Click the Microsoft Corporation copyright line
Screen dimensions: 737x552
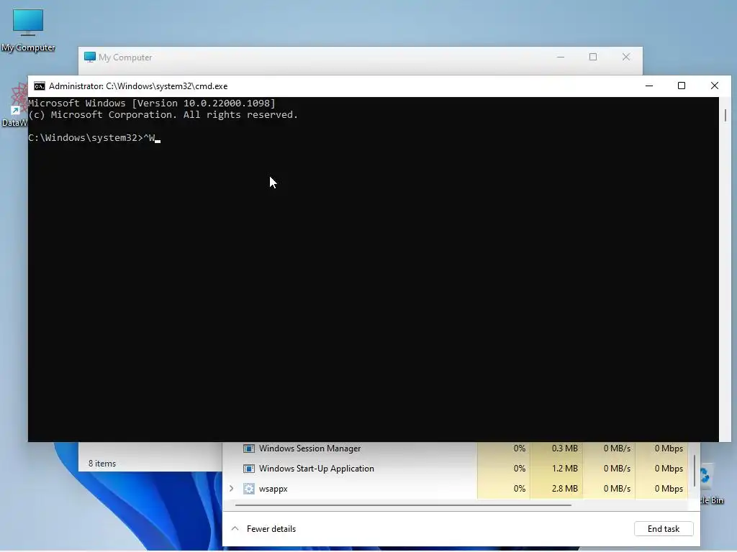(x=163, y=115)
